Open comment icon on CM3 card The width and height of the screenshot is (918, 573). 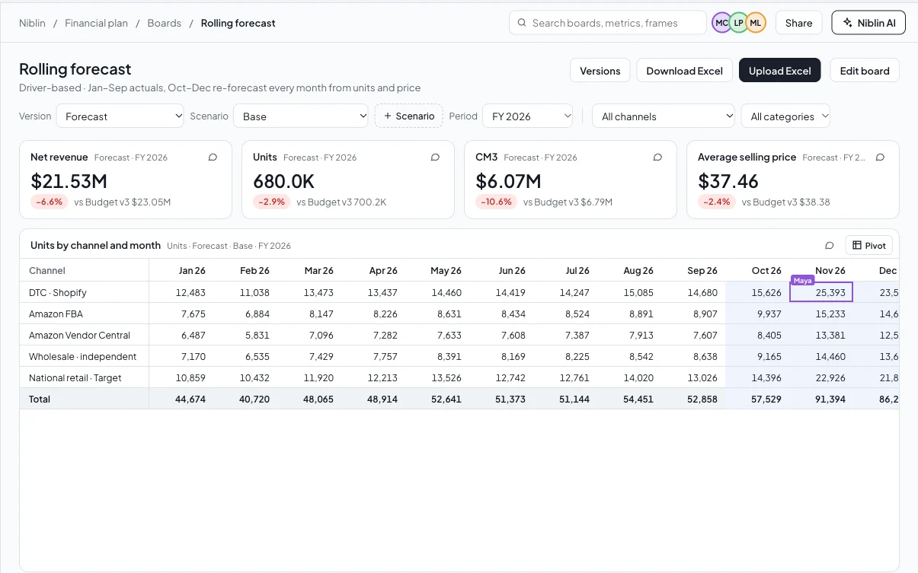click(x=657, y=158)
